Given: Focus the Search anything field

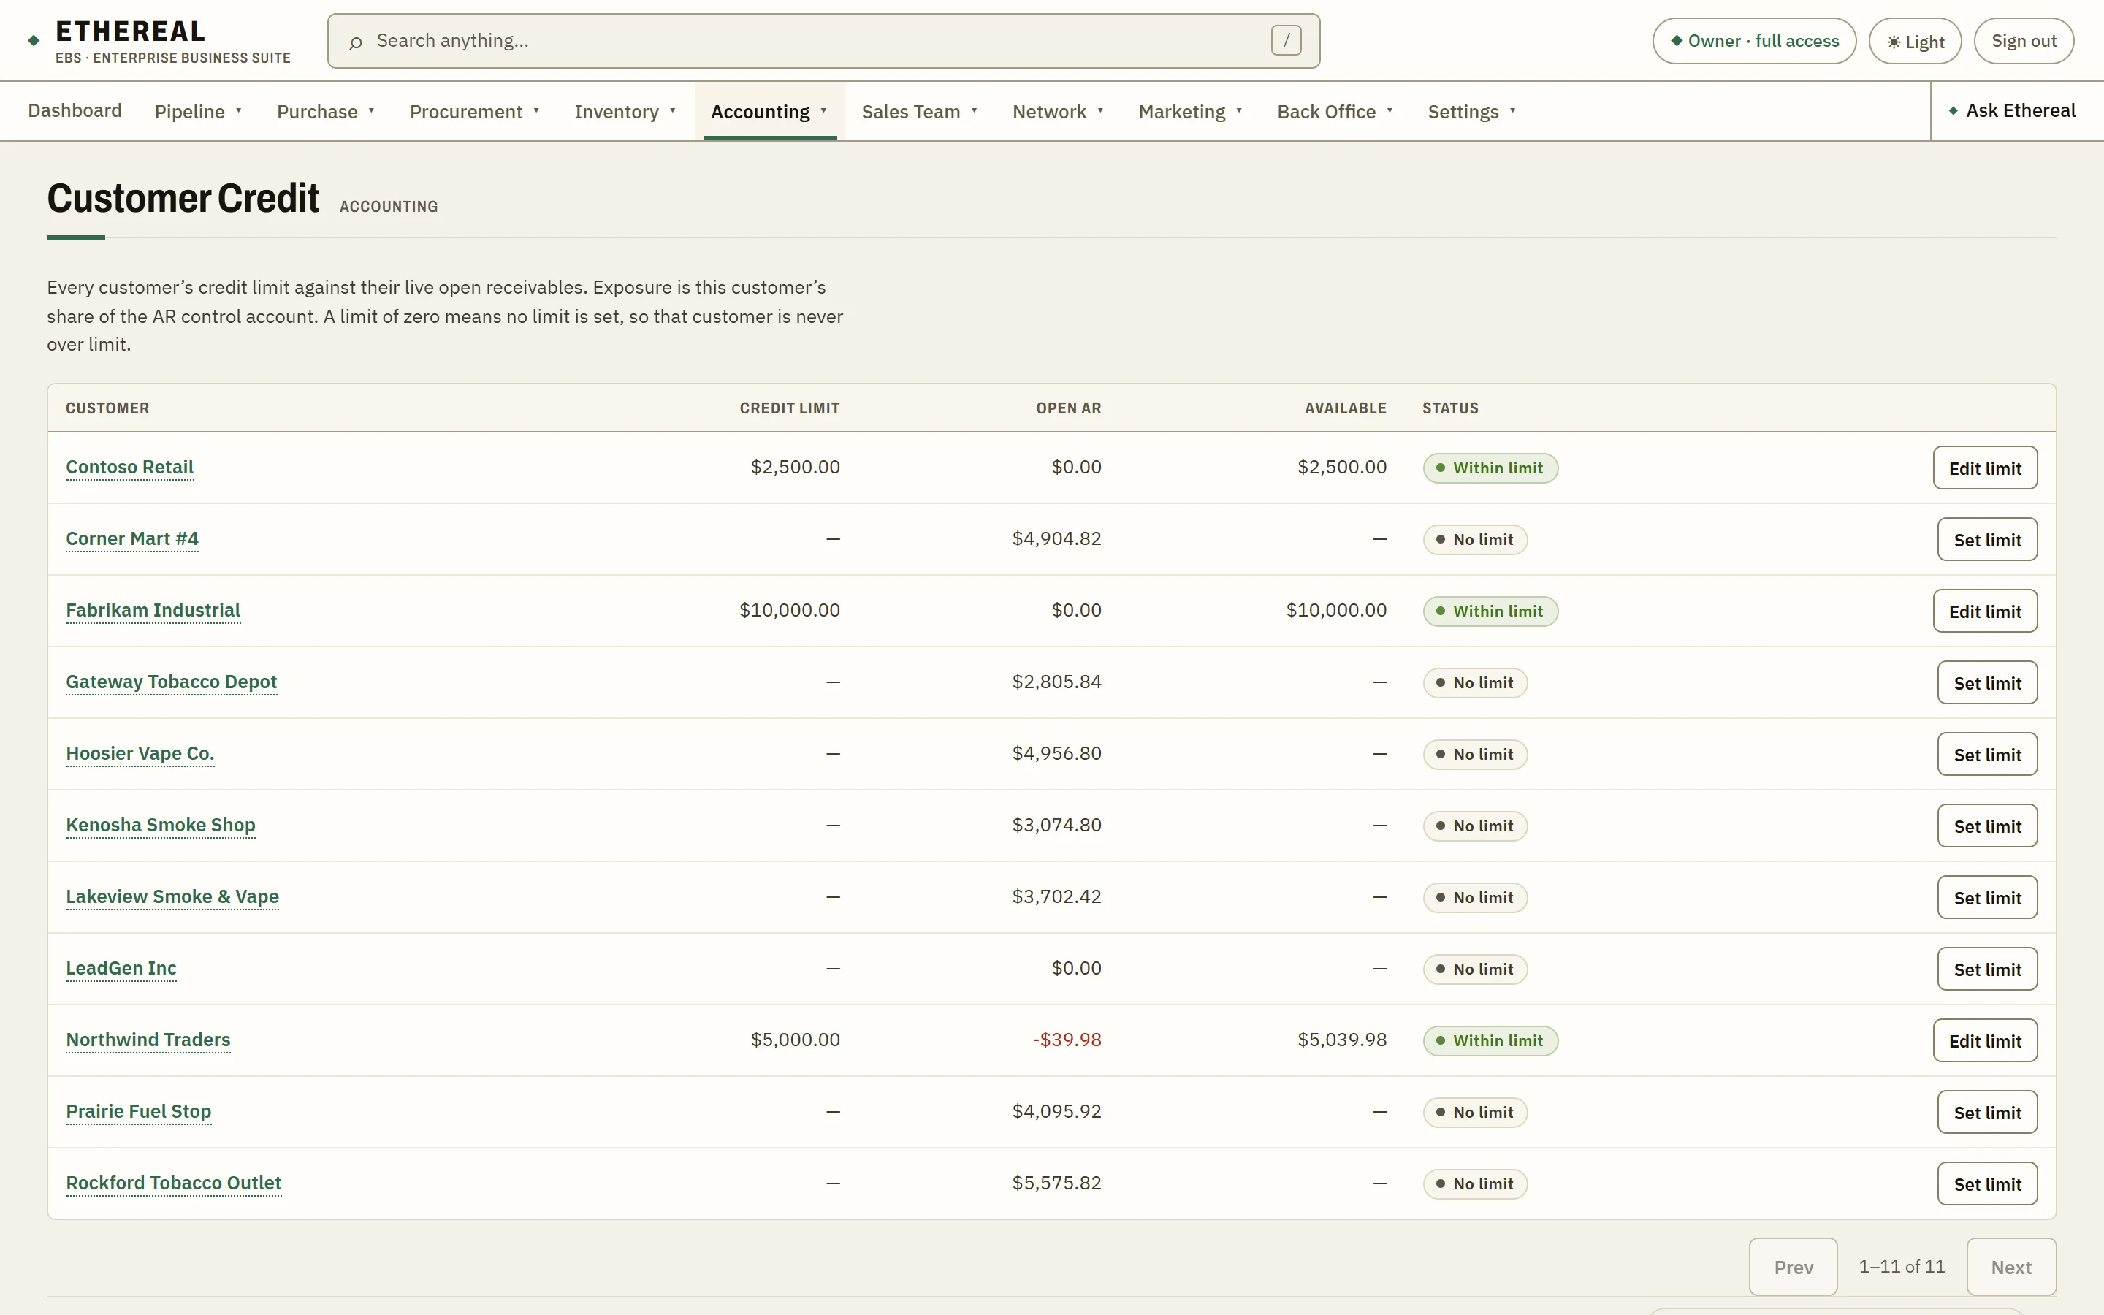Looking at the screenshot, I should 823,41.
